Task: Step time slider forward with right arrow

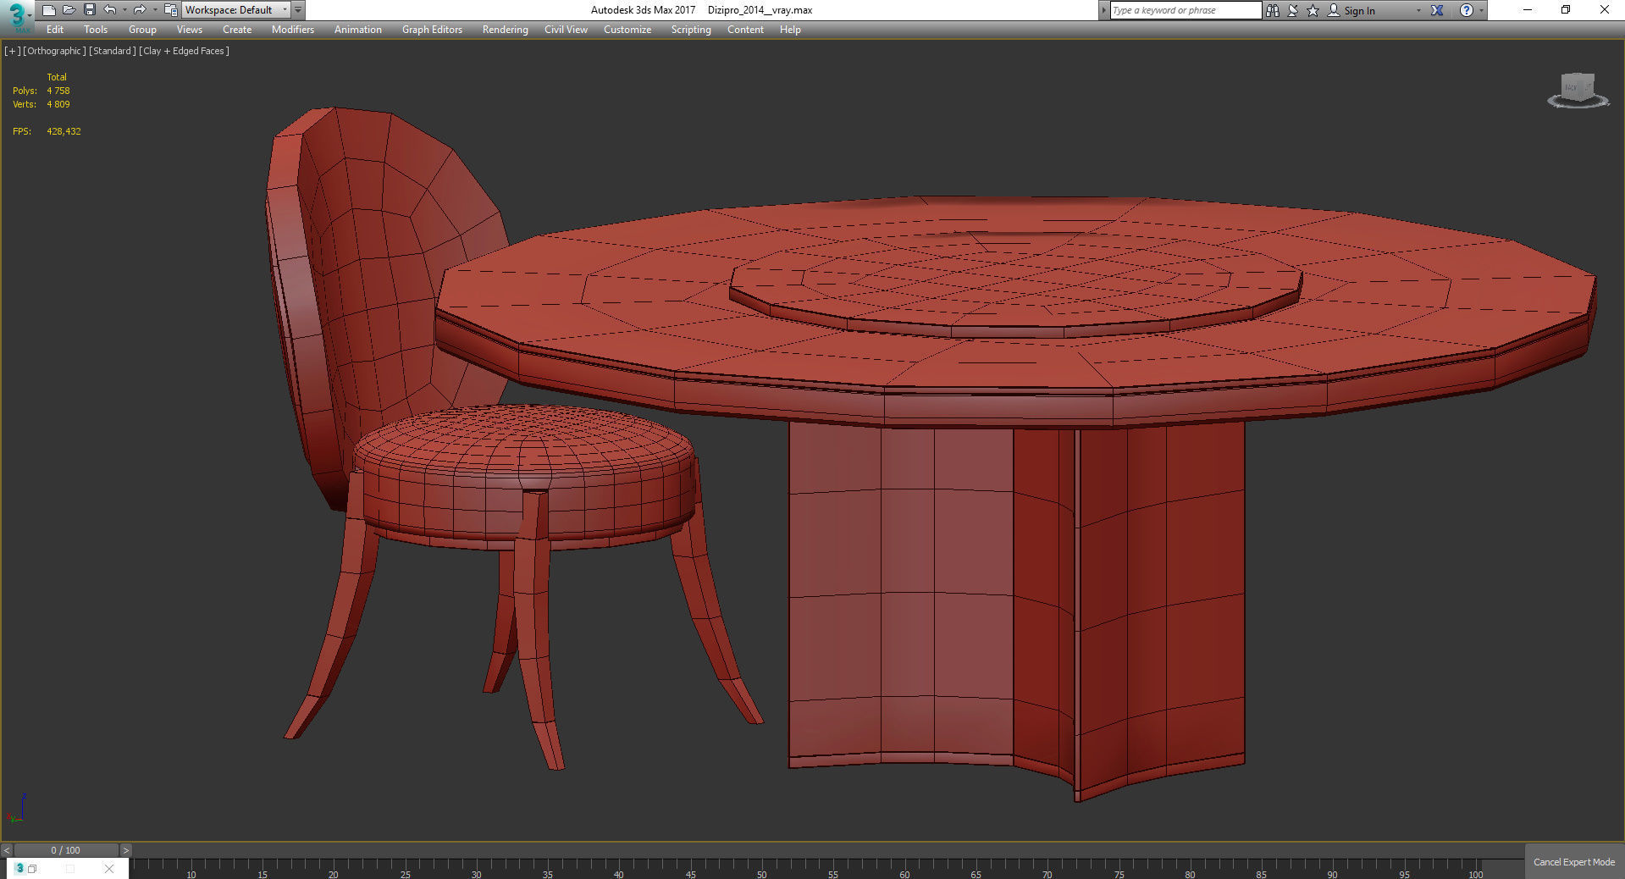Action: point(126,850)
